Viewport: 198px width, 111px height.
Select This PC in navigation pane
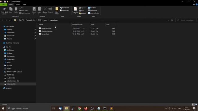pos(8,47)
